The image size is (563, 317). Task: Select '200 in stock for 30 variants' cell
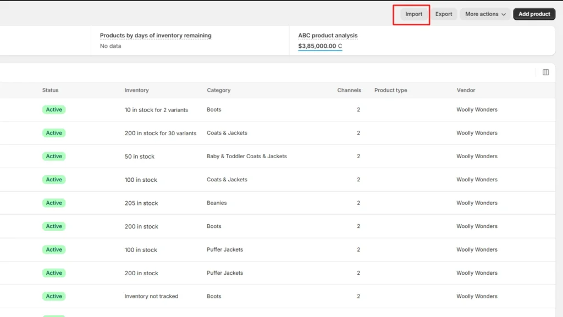pos(161,134)
